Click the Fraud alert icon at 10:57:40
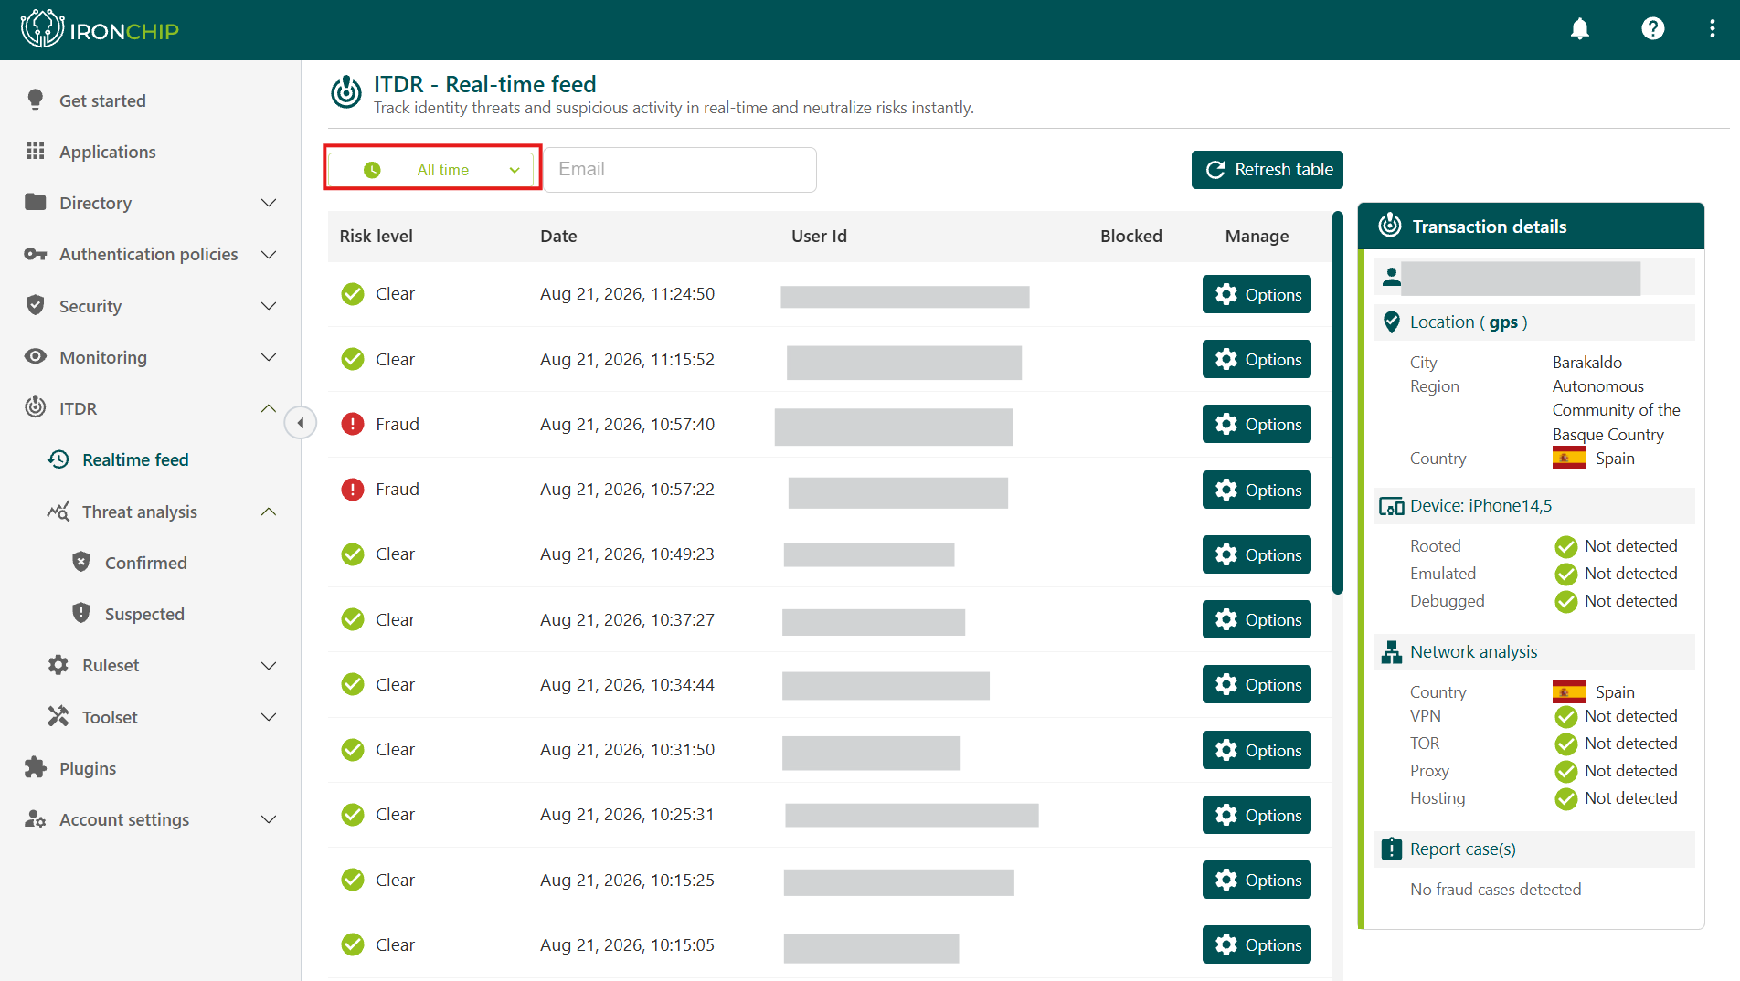 [353, 424]
